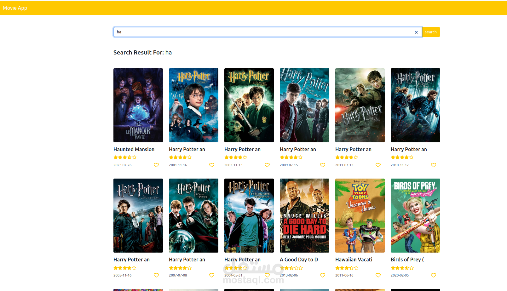Open the Harry Potter poster dated 2005-11-16
This screenshot has width=507, height=291.
pos(138,215)
